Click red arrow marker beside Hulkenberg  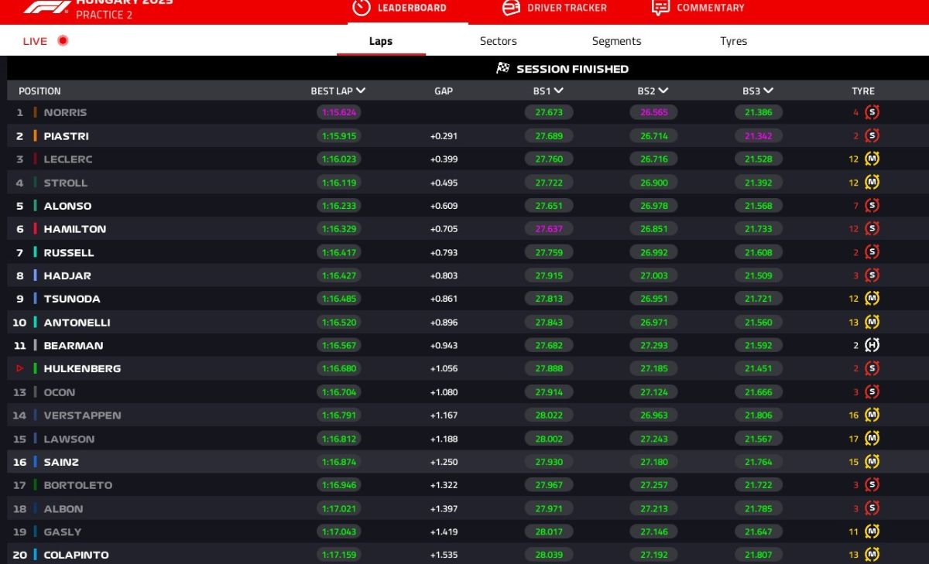click(x=20, y=369)
